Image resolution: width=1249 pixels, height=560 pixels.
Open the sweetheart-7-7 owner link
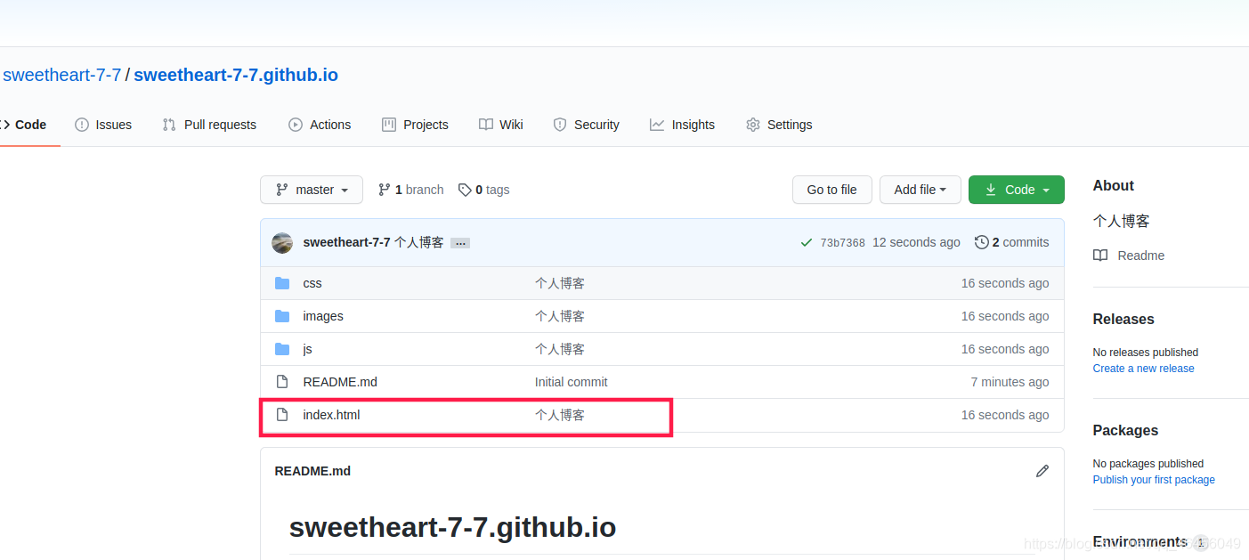[61, 75]
